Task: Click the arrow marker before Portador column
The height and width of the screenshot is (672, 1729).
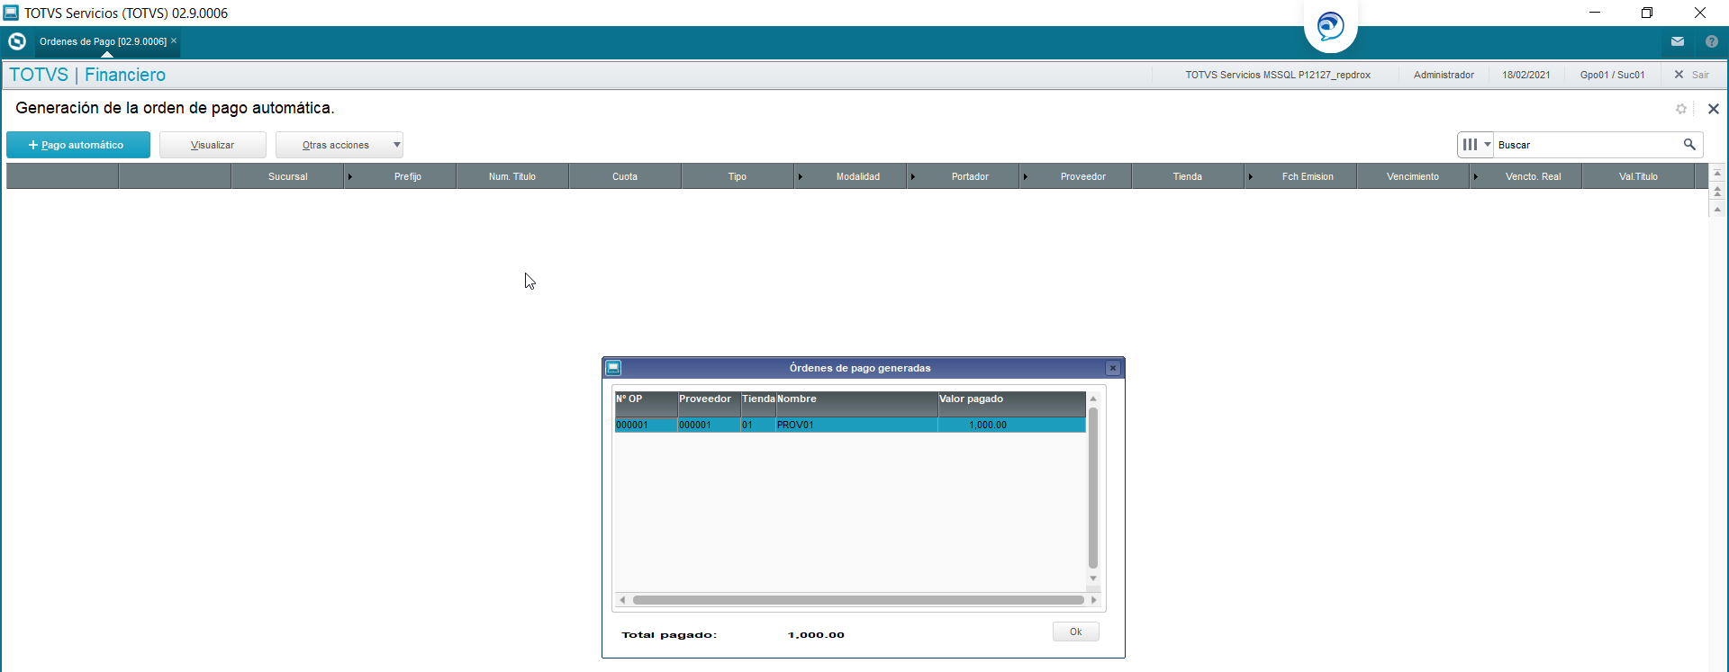Action: click(x=913, y=176)
